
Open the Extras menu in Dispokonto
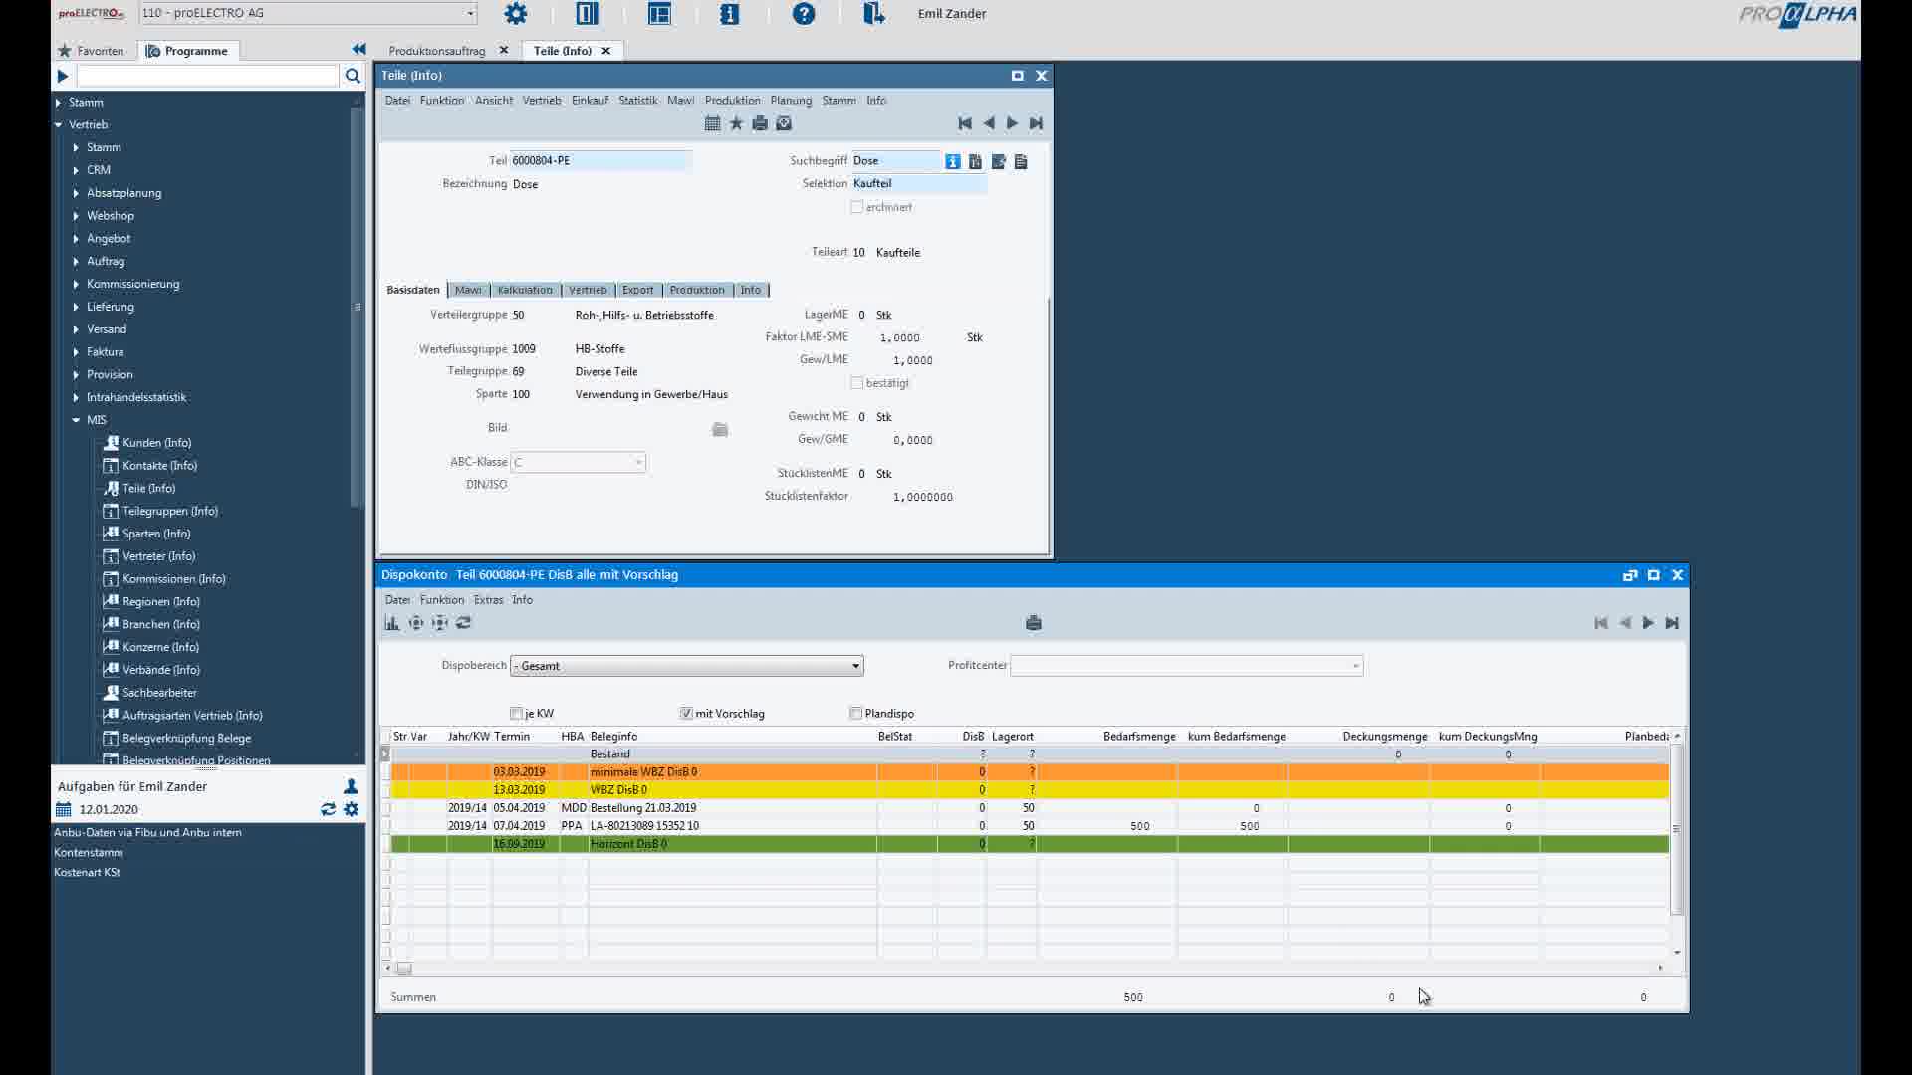point(488,600)
